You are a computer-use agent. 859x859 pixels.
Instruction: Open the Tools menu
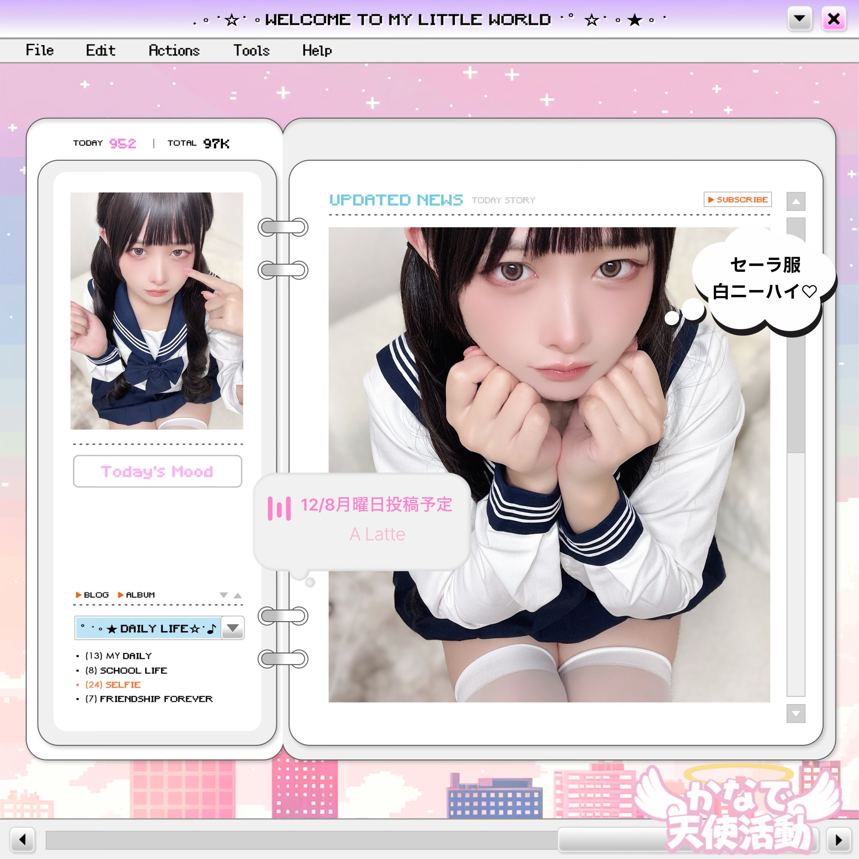tap(251, 50)
